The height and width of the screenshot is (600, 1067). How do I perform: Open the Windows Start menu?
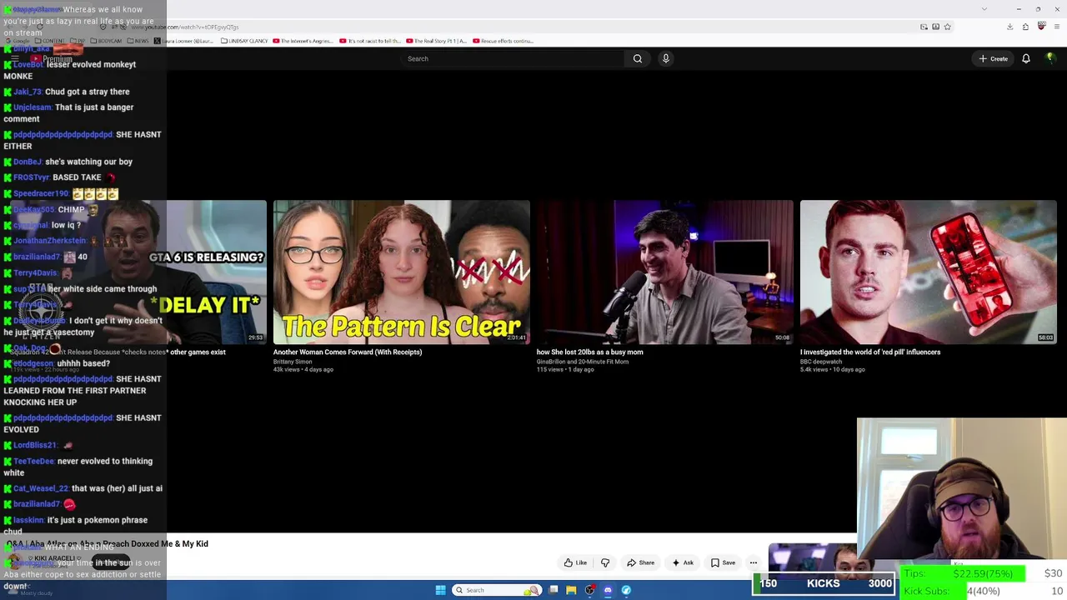pyautogui.click(x=440, y=590)
